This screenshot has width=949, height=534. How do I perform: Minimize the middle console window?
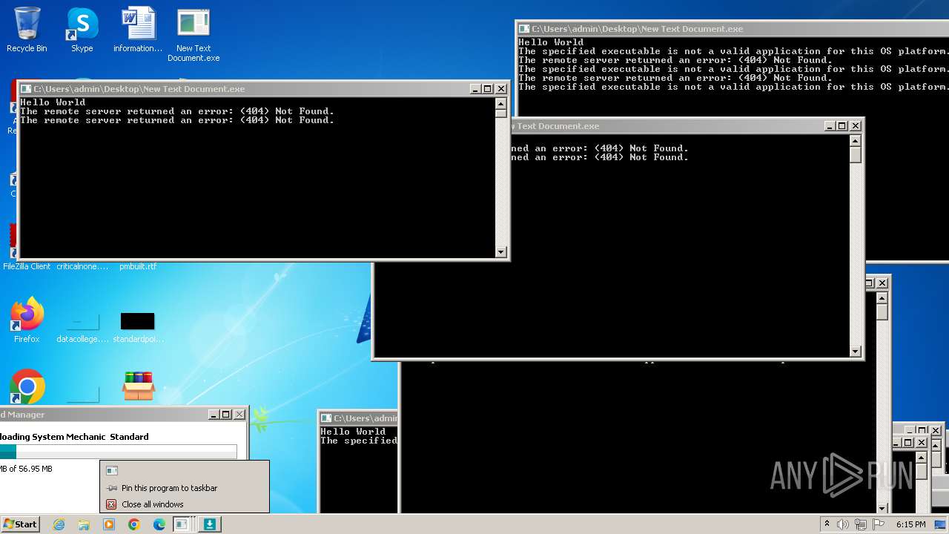pyautogui.click(x=829, y=126)
